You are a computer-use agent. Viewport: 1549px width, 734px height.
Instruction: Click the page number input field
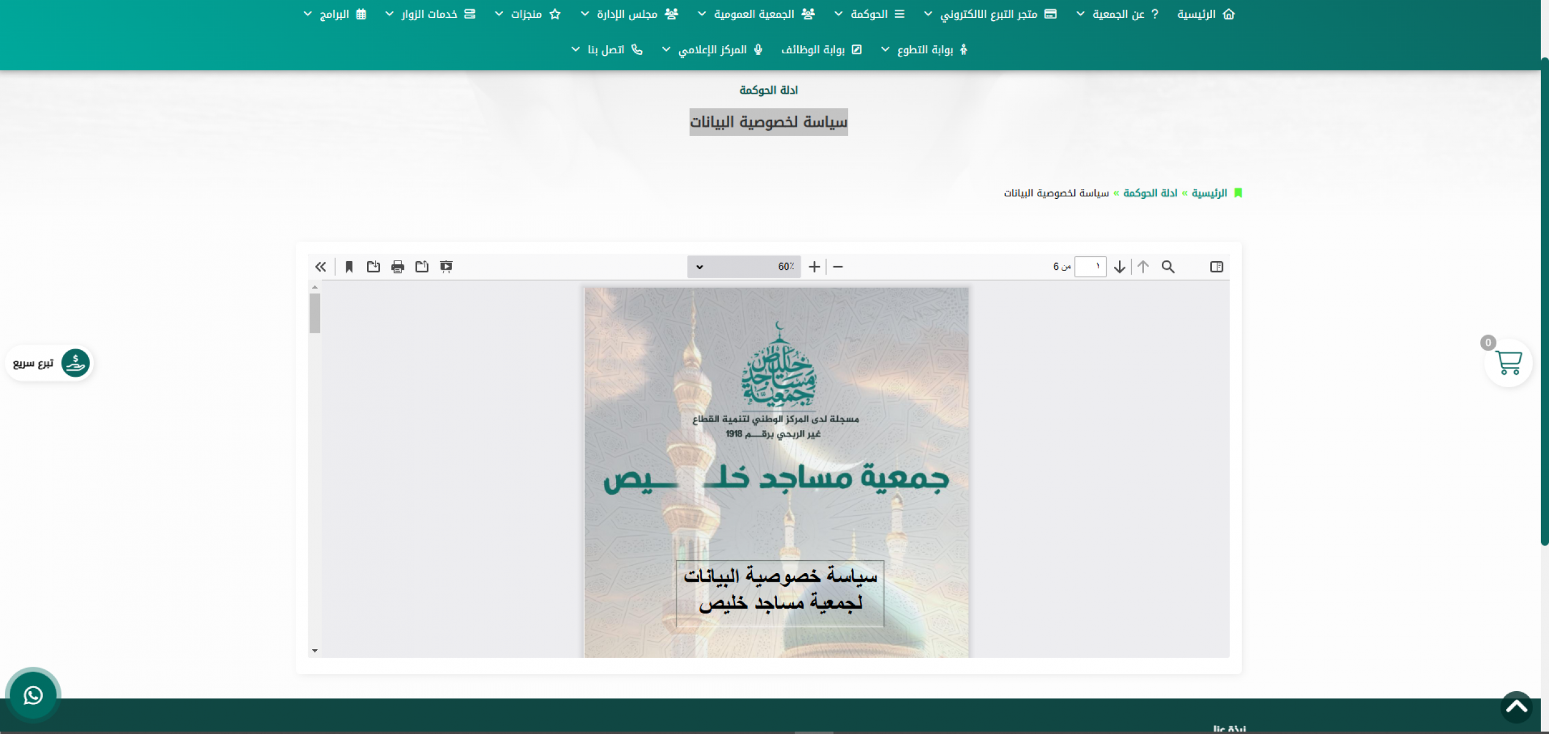click(x=1090, y=267)
